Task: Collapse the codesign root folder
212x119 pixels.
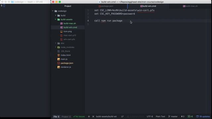Action: coord(53,11)
